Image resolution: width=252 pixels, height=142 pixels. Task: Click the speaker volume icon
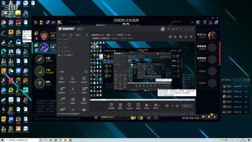point(155,105)
